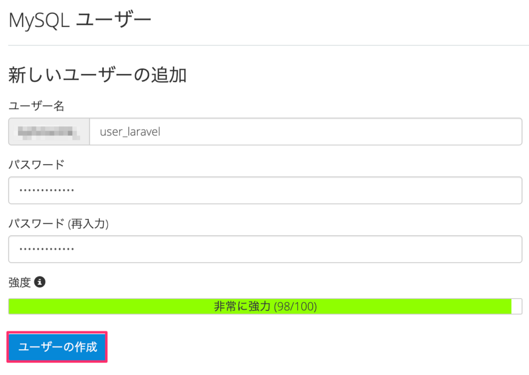Place cursor after user_laravel text
The image size is (529, 375).
161,132
